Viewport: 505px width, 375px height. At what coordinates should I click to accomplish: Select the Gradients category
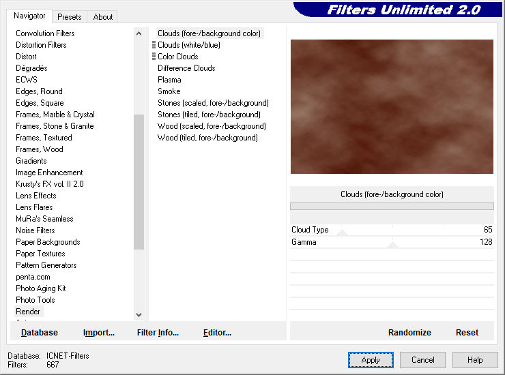[31, 161]
